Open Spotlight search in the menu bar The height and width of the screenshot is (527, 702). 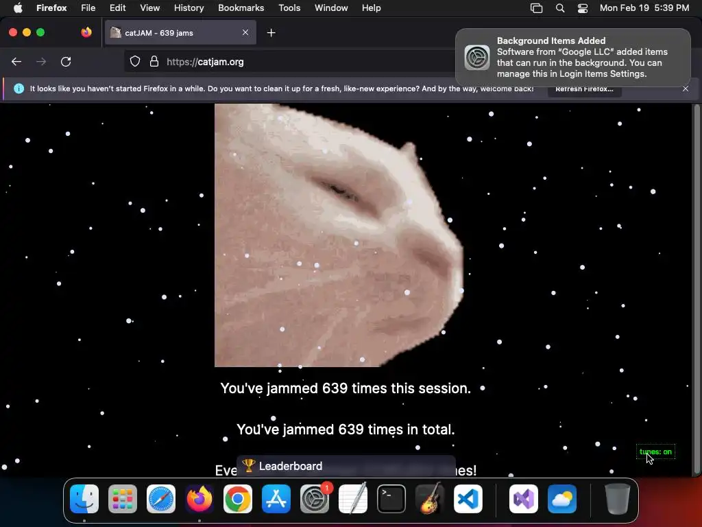pyautogui.click(x=560, y=8)
